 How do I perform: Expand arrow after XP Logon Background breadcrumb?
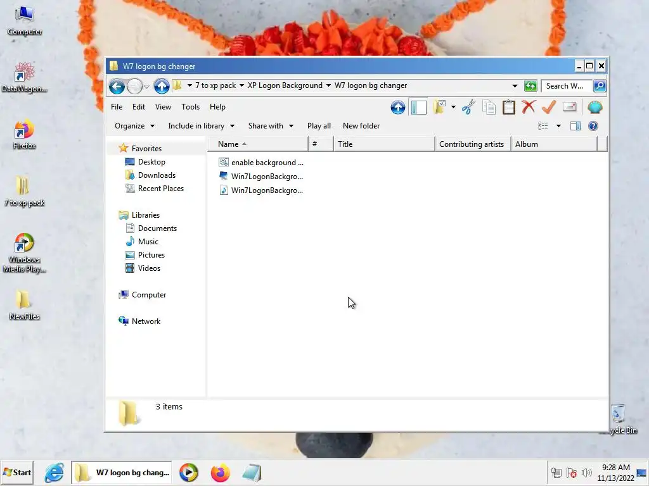point(328,85)
